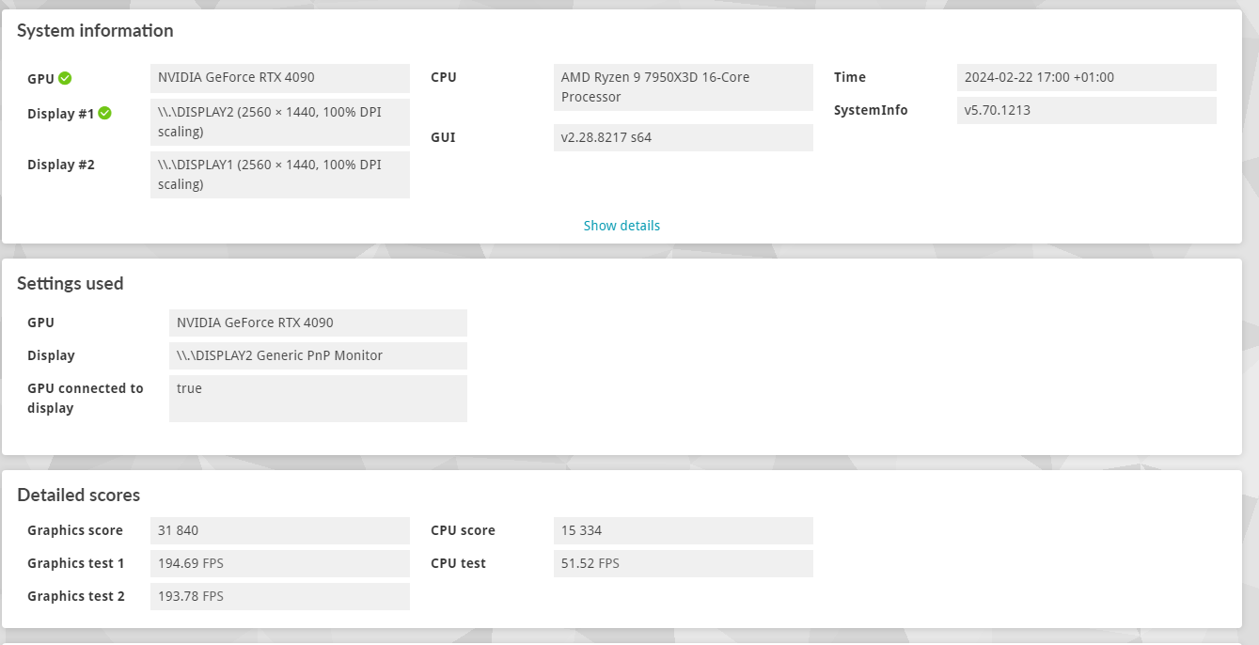This screenshot has height=645, width=1259.
Task: Select the CPU test value 51.52 FPS
Action: point(684,563)
